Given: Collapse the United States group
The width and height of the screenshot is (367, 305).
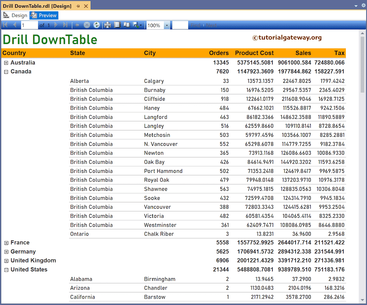Looking at the screenshot, I should pos(6,270).
